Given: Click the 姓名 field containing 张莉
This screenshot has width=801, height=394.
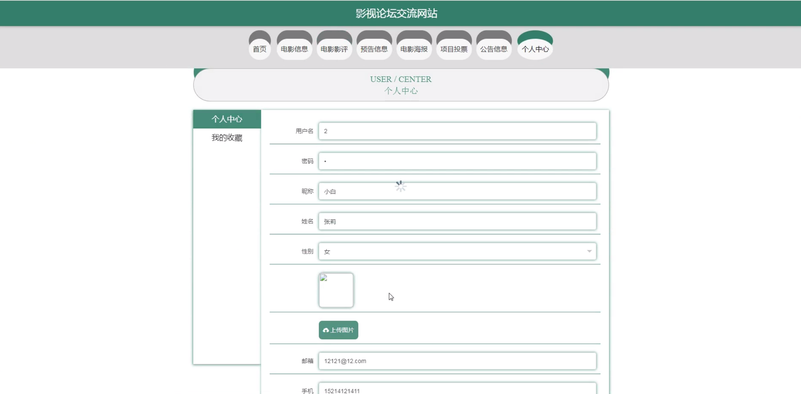Looking at the screenshot, I should [457, 221].
